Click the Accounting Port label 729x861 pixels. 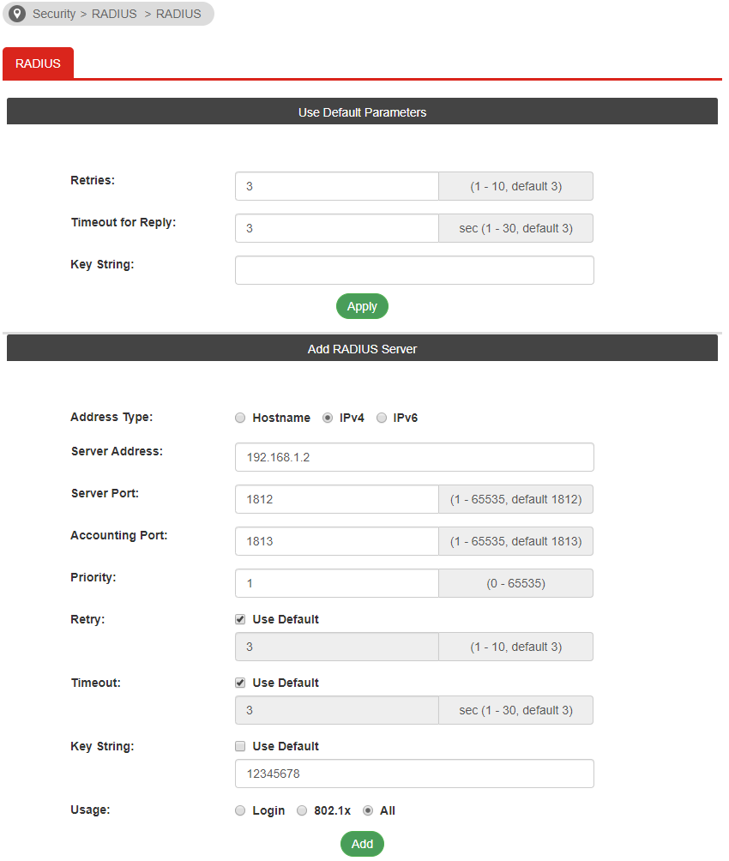(x=118, y=535)
